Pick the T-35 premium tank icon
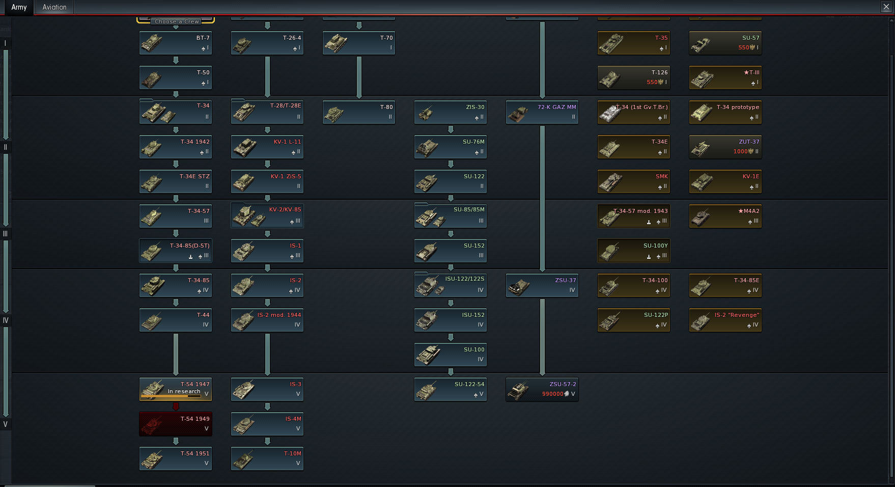The image size is (895, 487). [611, 43]
